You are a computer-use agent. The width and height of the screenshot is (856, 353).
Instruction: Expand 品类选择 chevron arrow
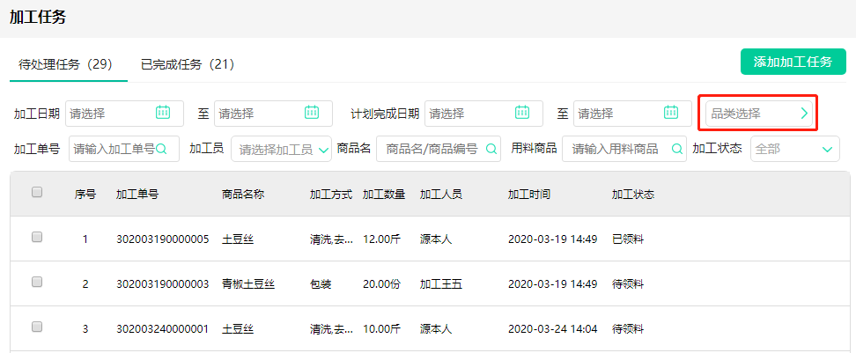(804, 113)
